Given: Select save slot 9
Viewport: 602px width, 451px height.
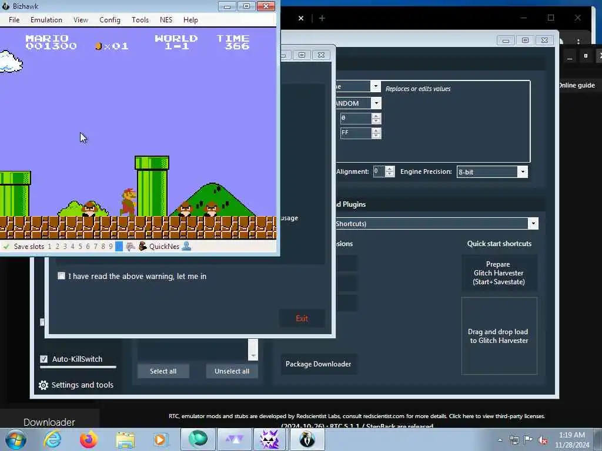Looking at the screenshot, I should pyautogui.click(x=111, y=247).
